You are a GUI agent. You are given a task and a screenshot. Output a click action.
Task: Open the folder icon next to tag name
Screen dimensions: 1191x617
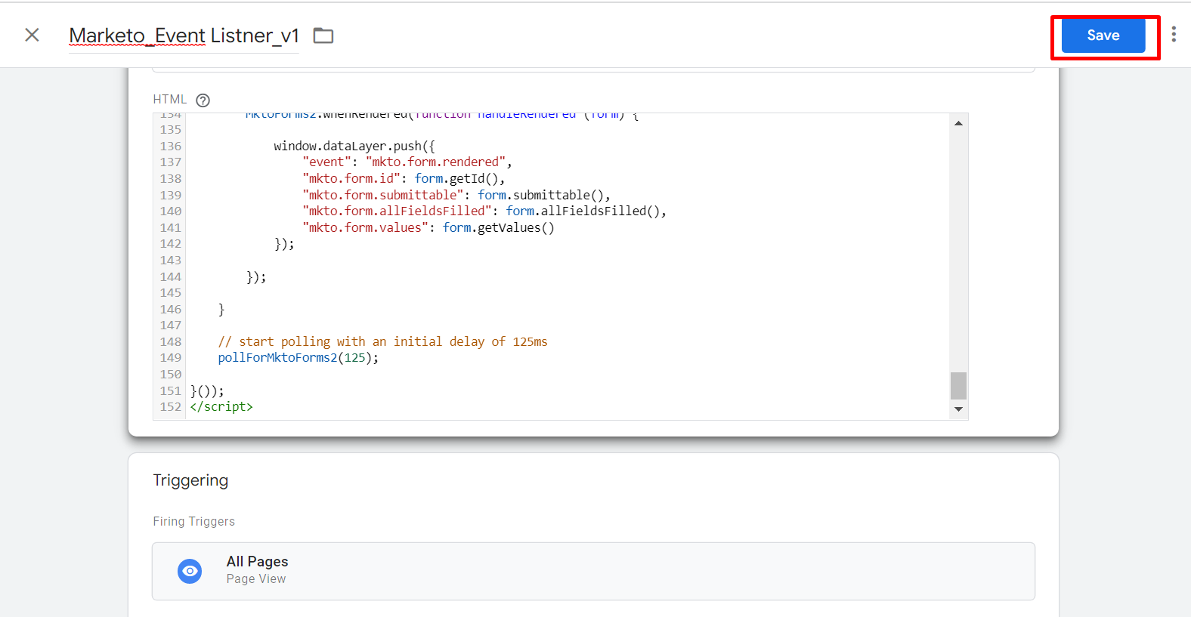point(323,35)
